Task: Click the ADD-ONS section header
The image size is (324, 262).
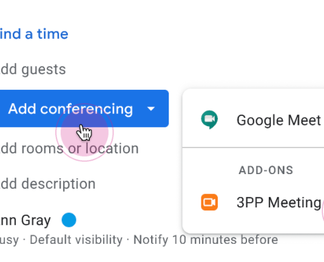Action: (266, 170)
